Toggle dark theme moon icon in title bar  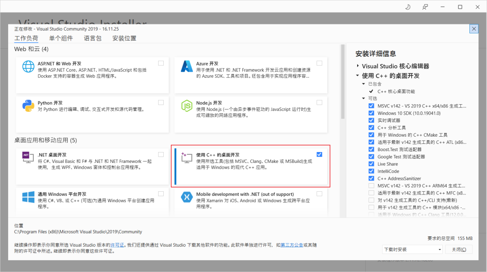point(408,7)
